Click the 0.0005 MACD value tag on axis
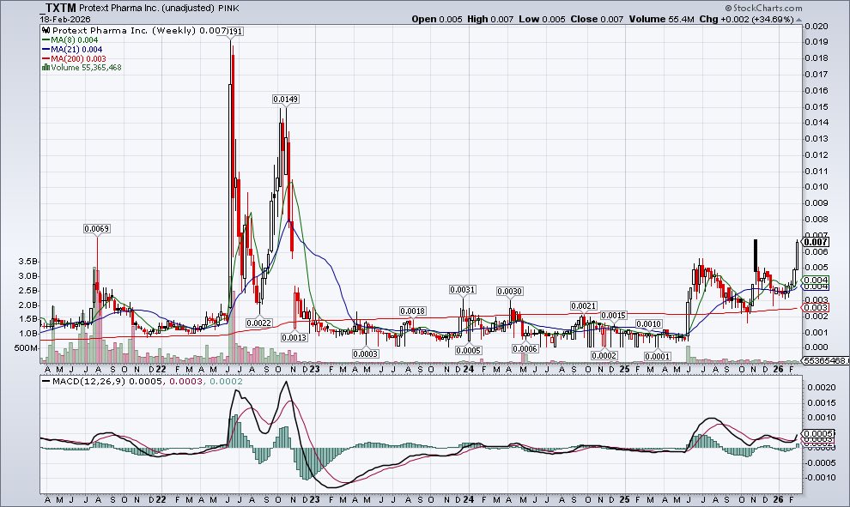The image size is (850, 507). coord(818,434)
